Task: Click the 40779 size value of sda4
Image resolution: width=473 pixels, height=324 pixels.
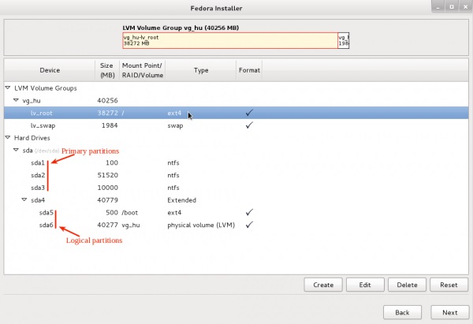Action: pos(108,199)
